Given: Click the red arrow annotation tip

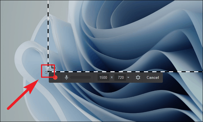Looking at the screenshot, I should (38, 80).
